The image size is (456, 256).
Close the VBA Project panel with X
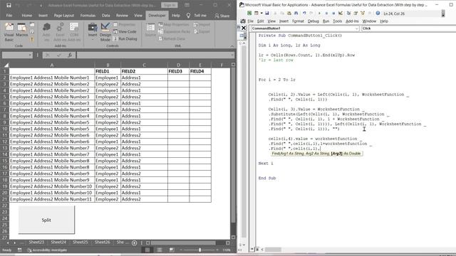pyautogui.click(x=244, y=28)
